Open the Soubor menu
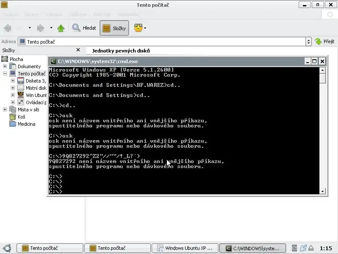 (10, 14)
